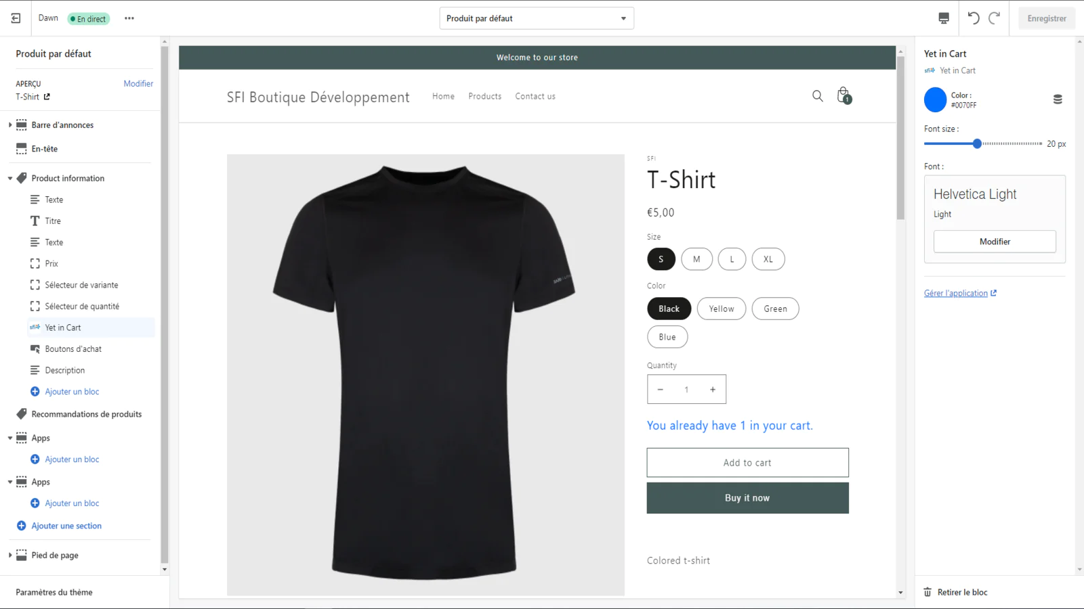Screen dimensions: 1084x609
Task: Click Modifier button under Helvetica Light font
Action: pos(995,242)
